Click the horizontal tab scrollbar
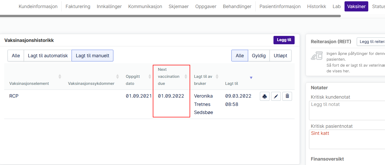 tap(170, 16)
